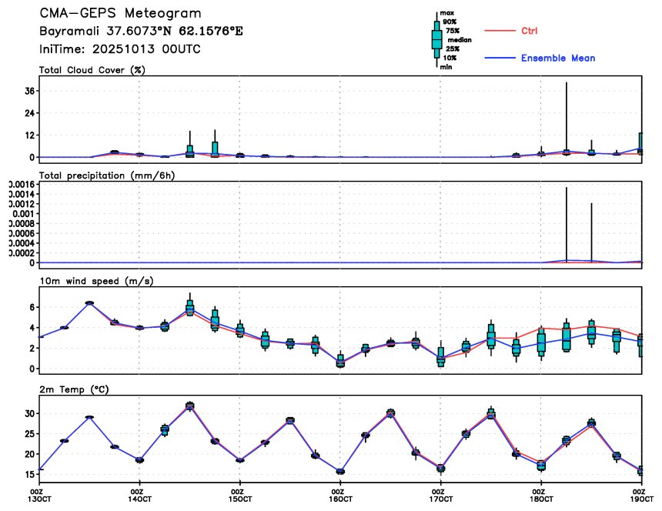662x511 pixels.
Task: Click the 25 tick on temperature axis
Action: (x=29, y=434)
